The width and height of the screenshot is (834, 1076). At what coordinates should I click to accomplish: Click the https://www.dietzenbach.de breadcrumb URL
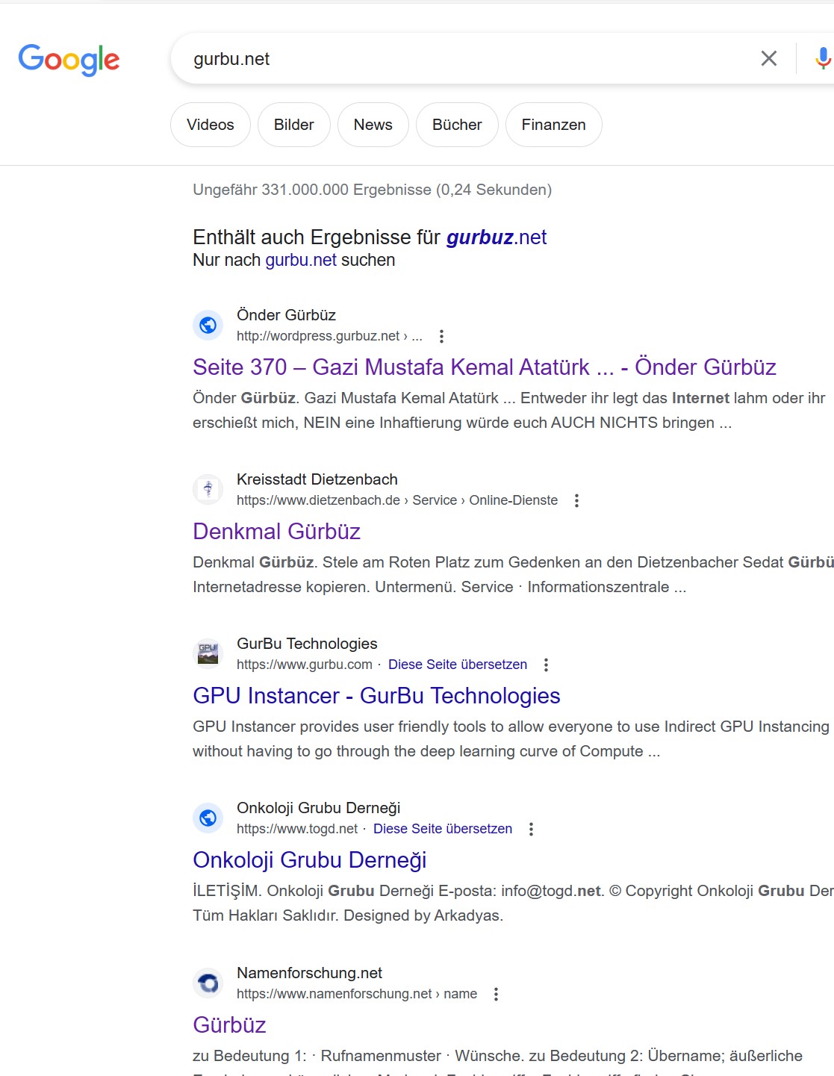(x=397, y=500)
